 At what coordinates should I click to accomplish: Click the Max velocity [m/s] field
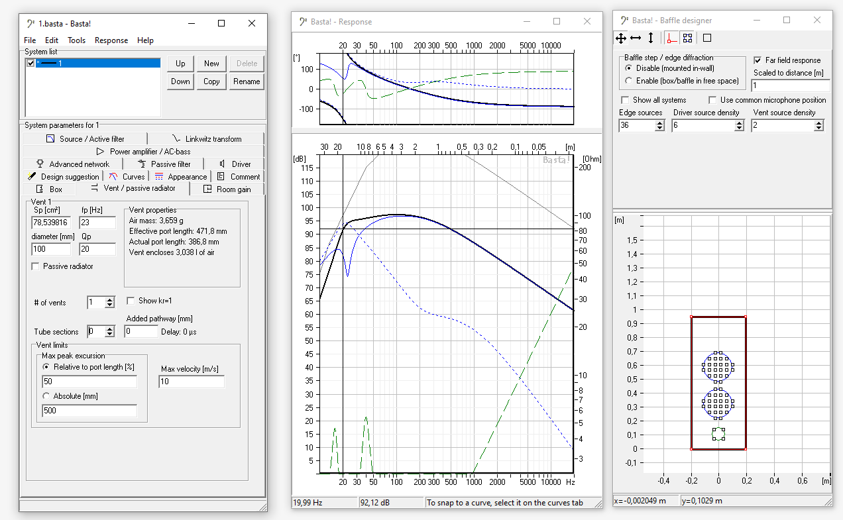[x=192, y=382]
